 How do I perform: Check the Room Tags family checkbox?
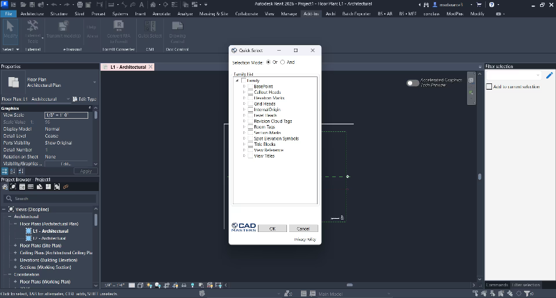(x=250, y=126)
